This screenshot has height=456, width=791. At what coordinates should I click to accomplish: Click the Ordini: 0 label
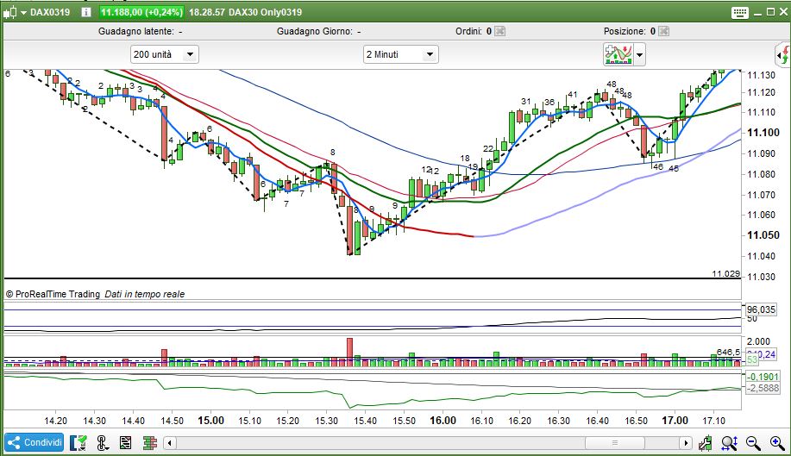click(x=474, y=31)
